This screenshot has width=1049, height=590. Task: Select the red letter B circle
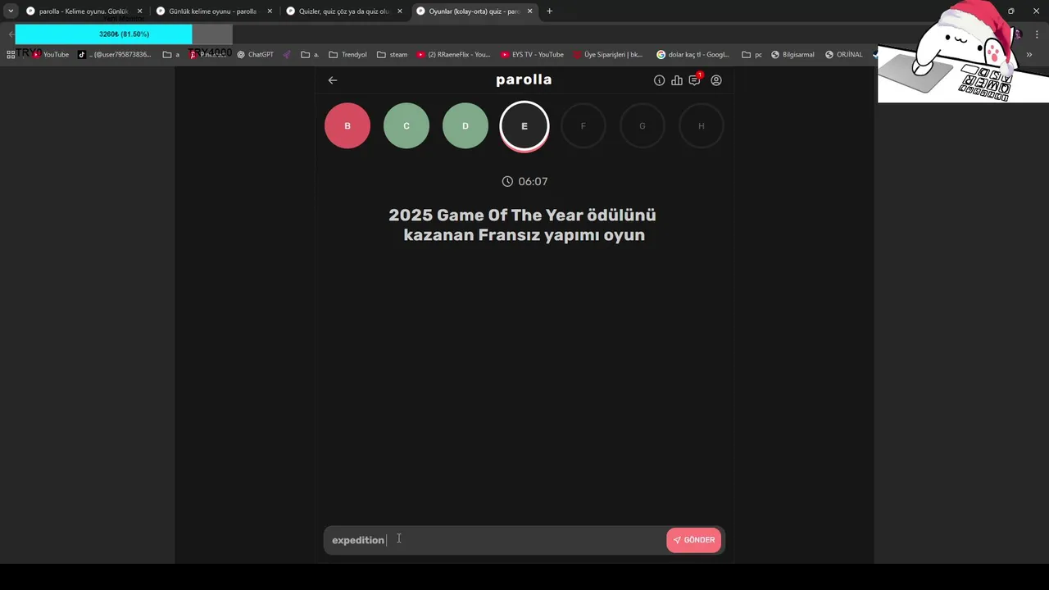(347, 126)
